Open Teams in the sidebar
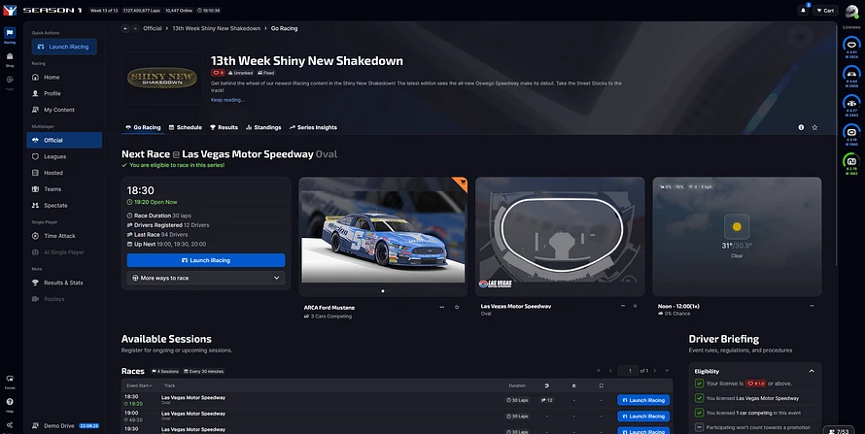The width and height of the screenshot is (865, 434). (64, 189)
